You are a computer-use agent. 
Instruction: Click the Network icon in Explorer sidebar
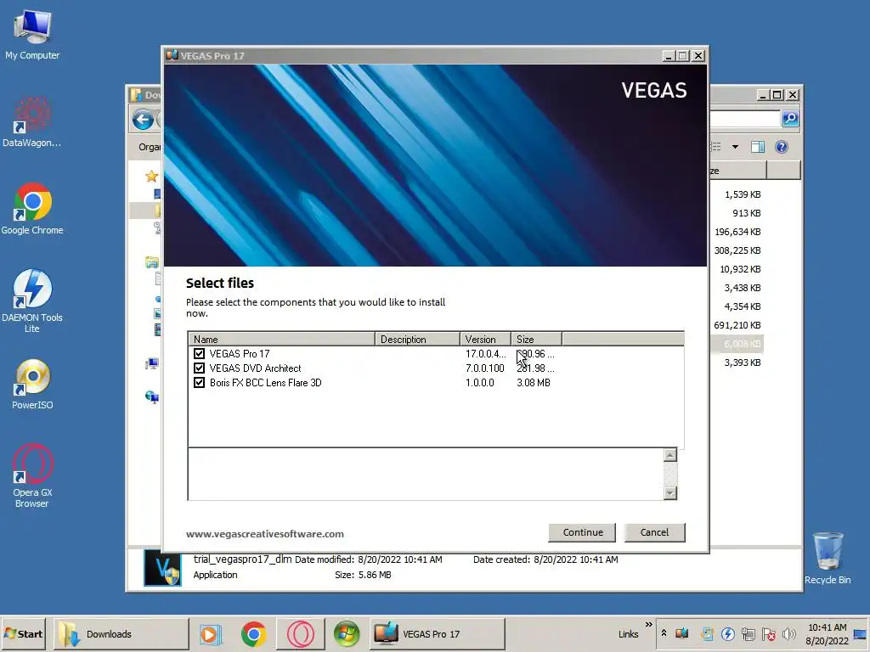coord(151,397)
